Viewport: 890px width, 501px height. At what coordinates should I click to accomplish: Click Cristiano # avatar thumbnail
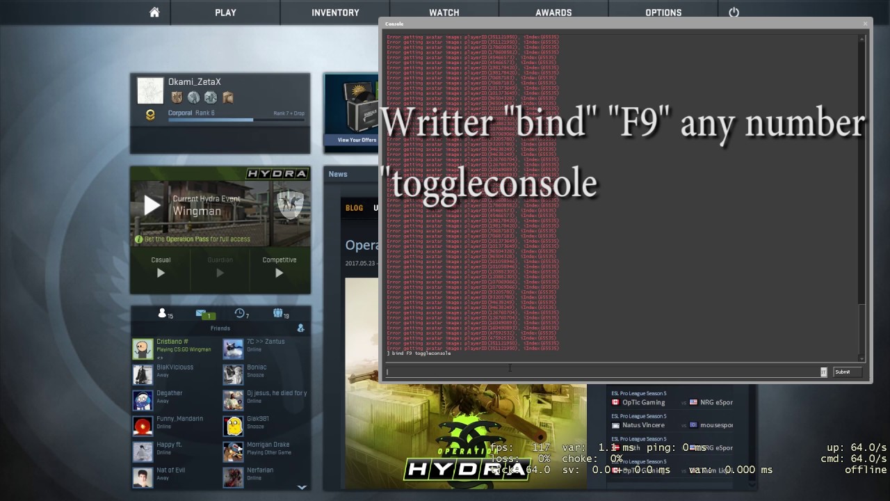pyautogui.click(x=143, y=349)
